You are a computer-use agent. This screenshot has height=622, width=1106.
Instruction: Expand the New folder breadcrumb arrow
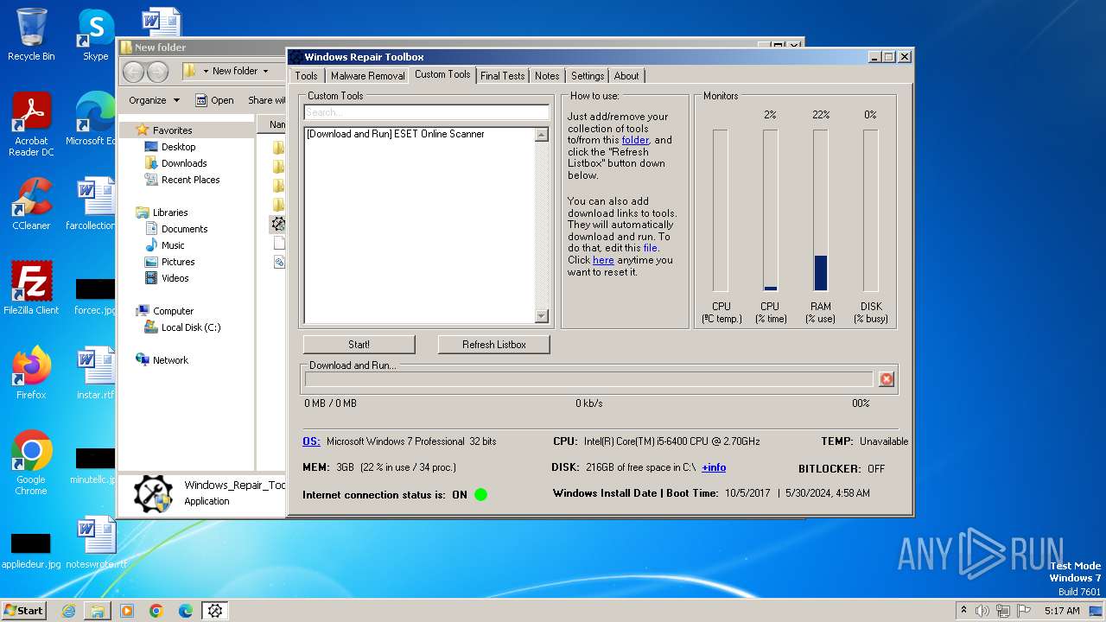click(x=265, y=72)
